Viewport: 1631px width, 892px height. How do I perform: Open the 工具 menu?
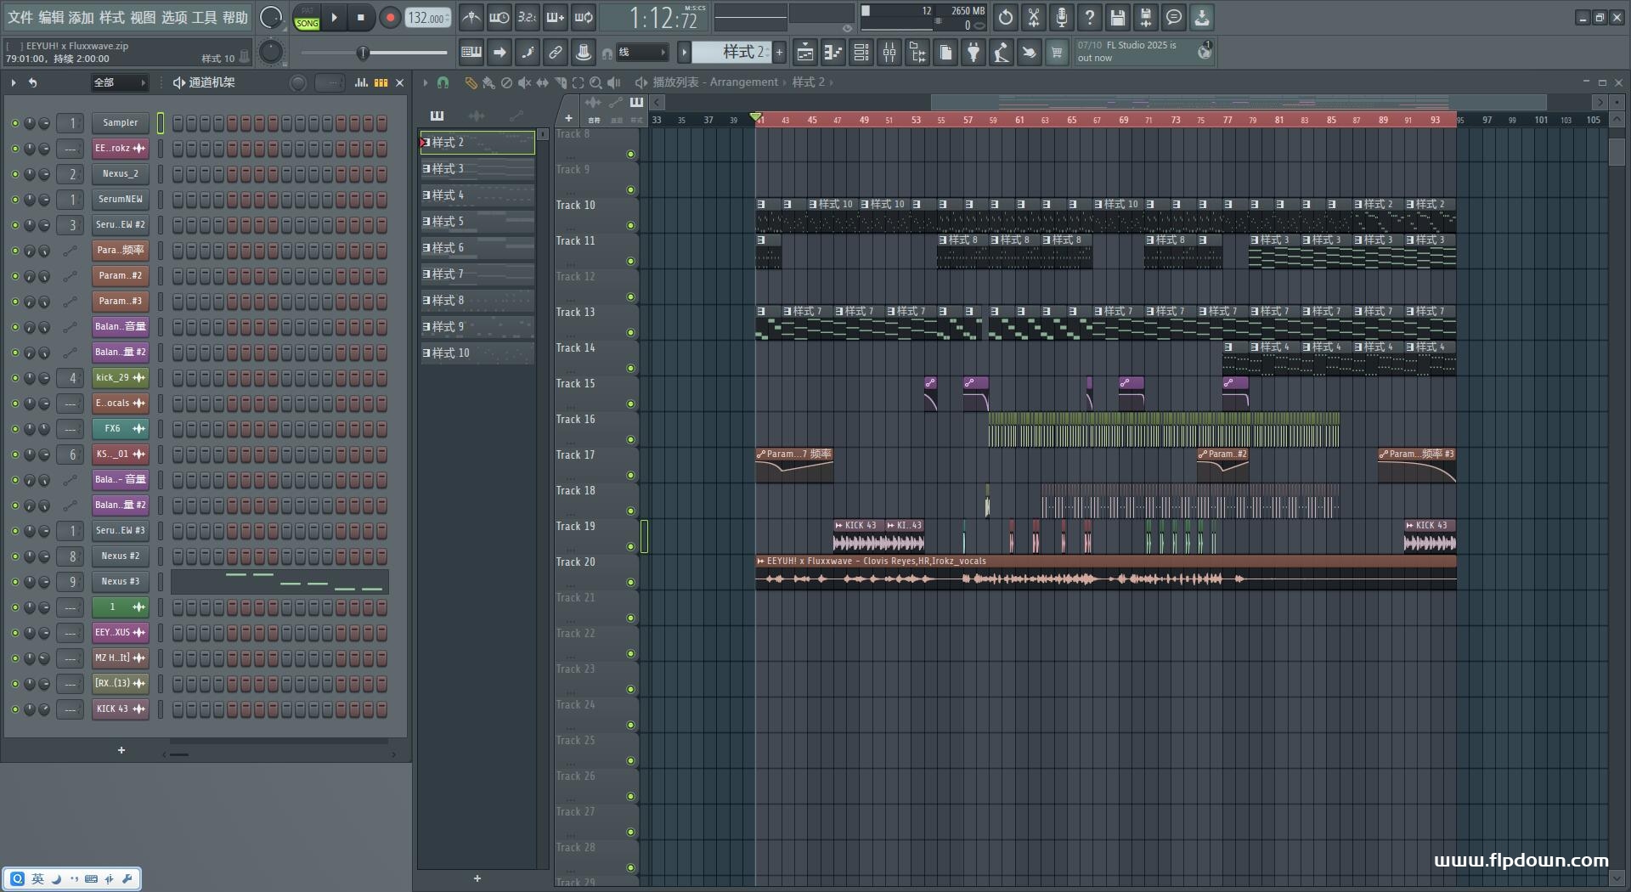click(204, 17)
